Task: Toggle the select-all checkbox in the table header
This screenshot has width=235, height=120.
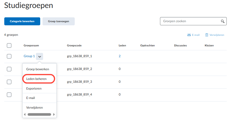Action: pos(9,45)
